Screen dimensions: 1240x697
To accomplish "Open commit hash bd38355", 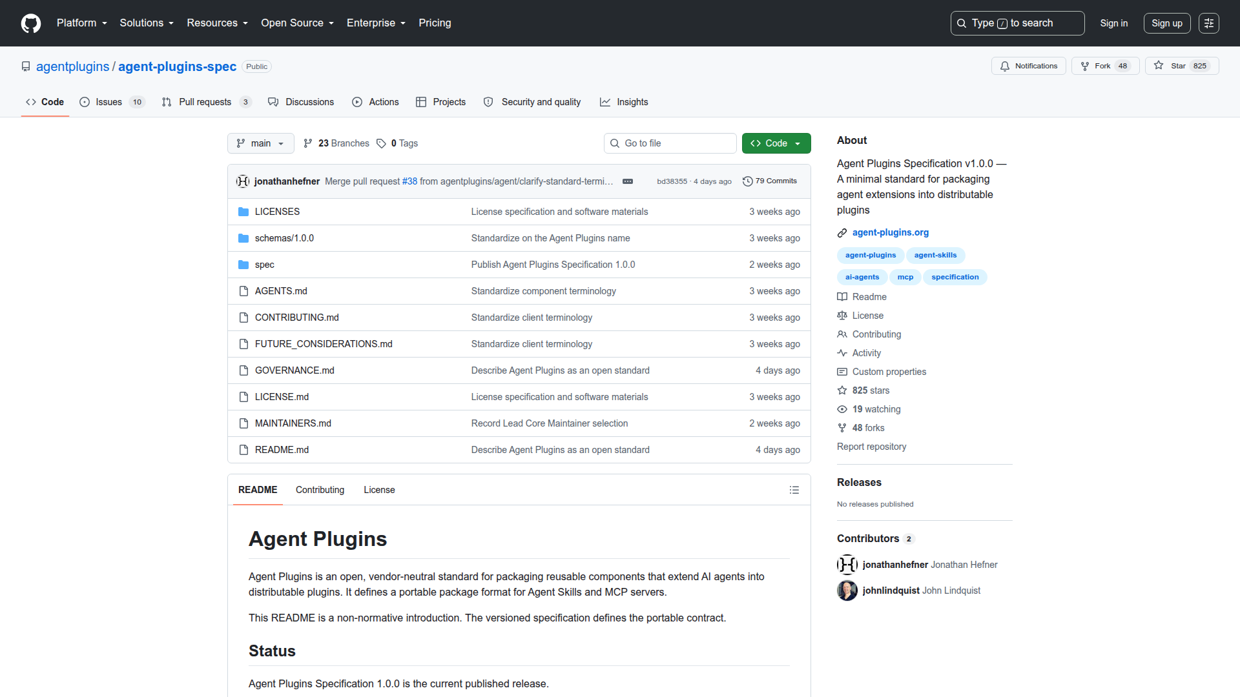I will click(672, 181).
